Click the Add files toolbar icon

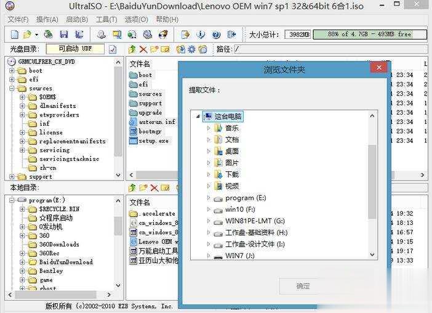[185, 35]
